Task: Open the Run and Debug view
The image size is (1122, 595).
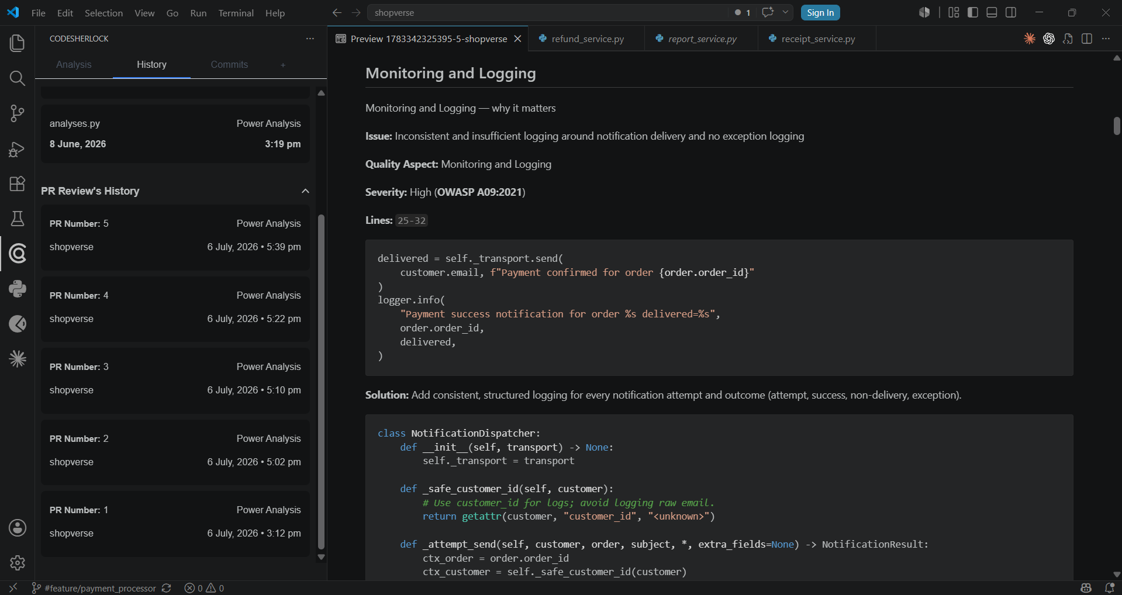Action: [x=18, y=149]
